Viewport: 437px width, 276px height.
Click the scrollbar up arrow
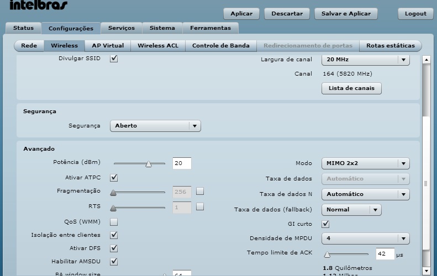pyautogui.click(x=426, y=60)
